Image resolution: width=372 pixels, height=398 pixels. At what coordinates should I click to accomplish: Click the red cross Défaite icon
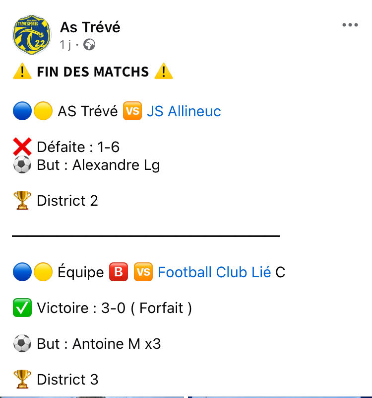pyautogui.click(x=22, y=147)
